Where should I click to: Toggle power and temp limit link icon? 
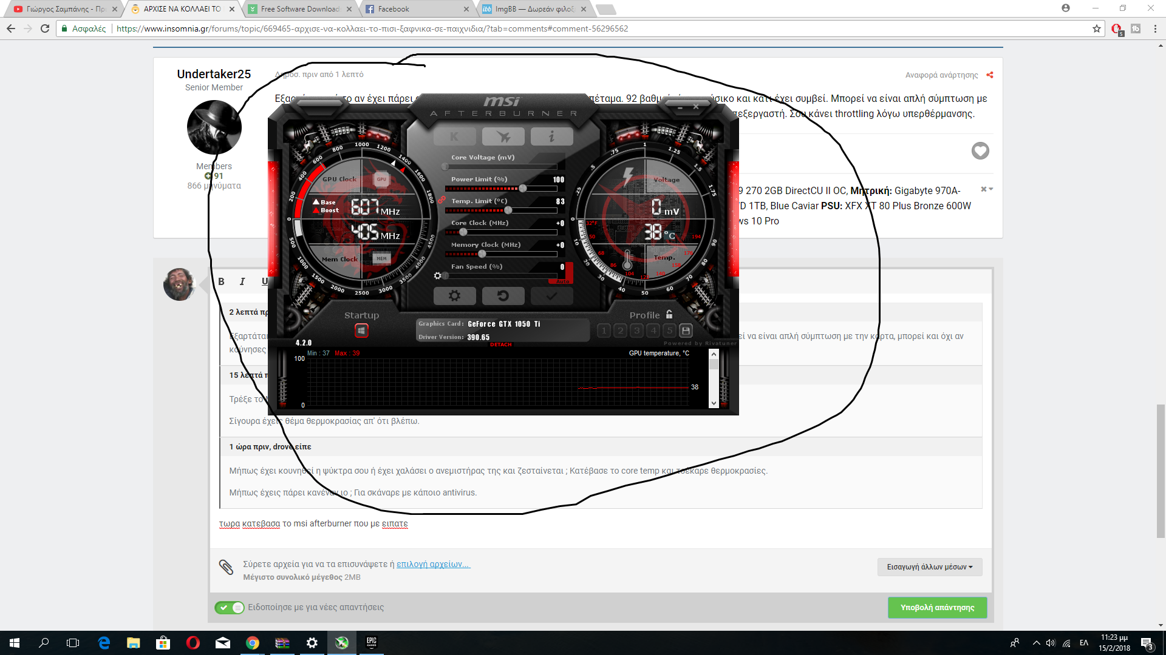442,200
